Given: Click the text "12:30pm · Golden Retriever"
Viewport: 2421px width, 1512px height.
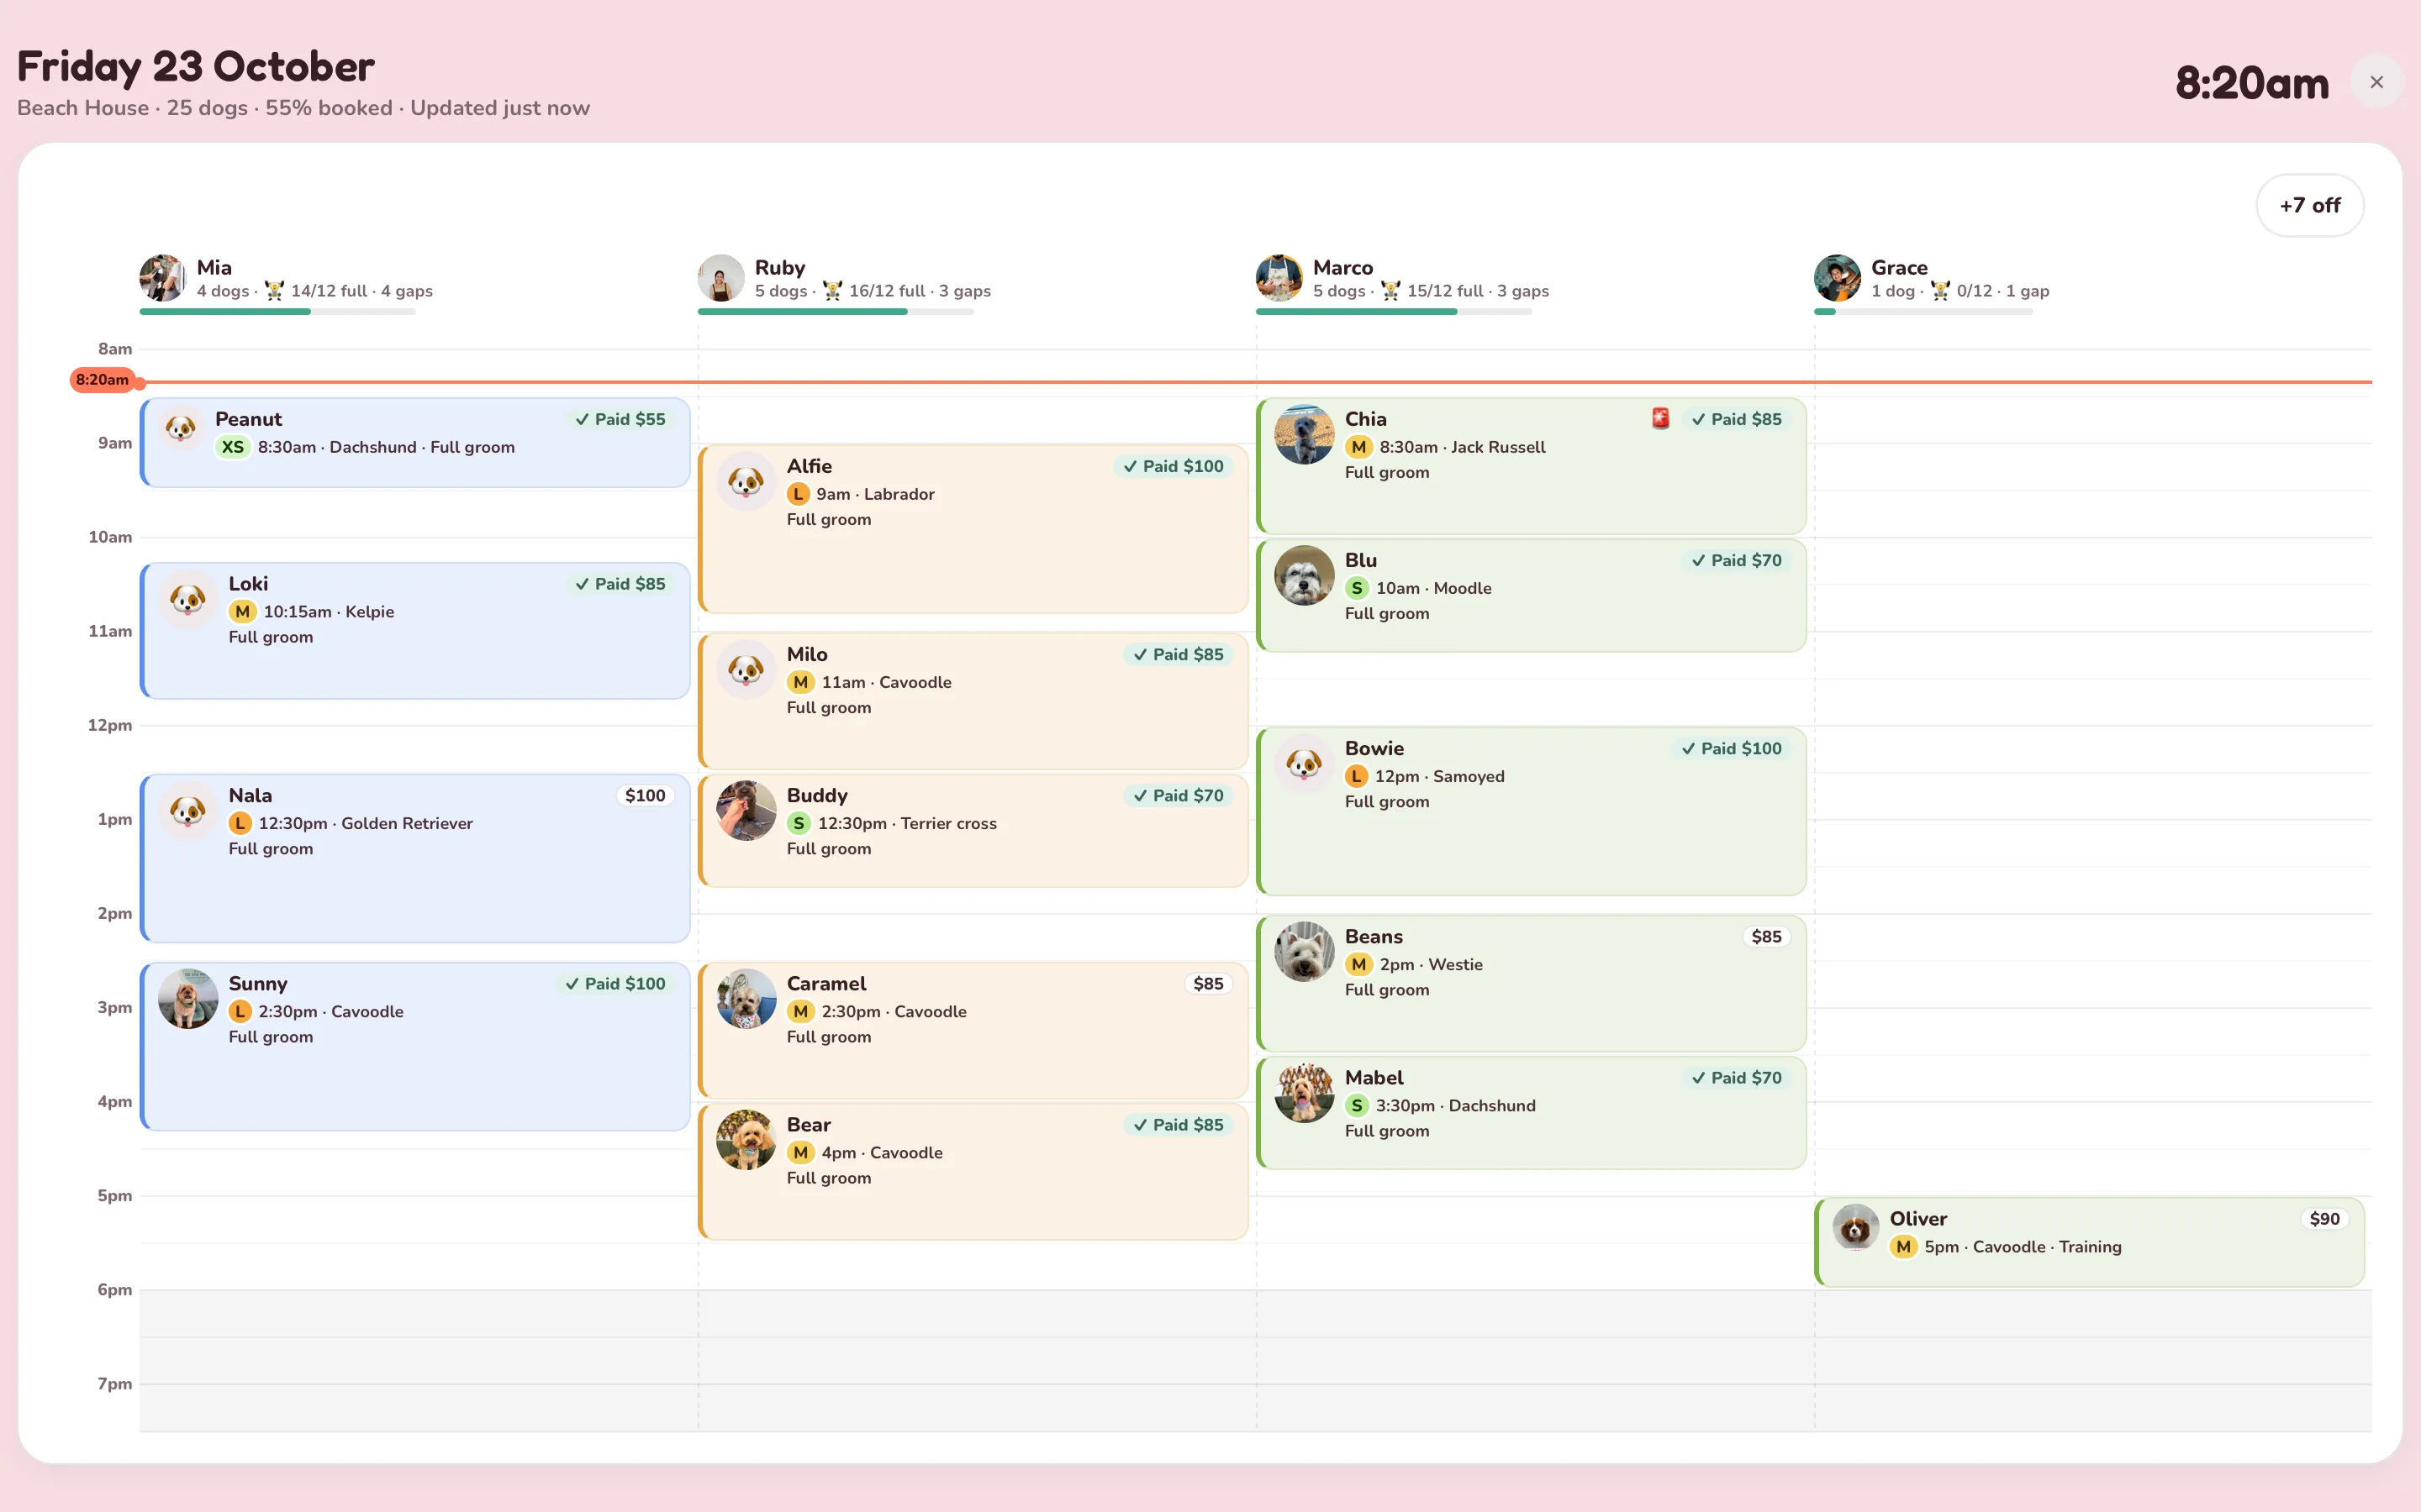Looking at the screenshot, I should point(365,824).
